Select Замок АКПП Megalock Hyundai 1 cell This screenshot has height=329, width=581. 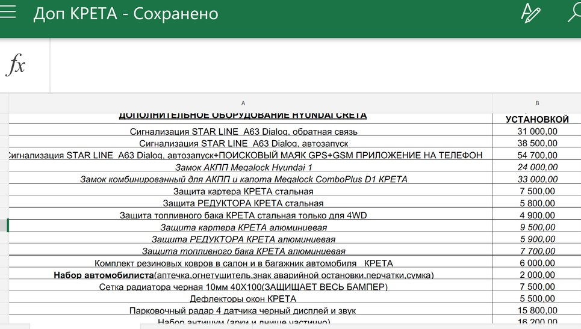[x=250, y=165]
